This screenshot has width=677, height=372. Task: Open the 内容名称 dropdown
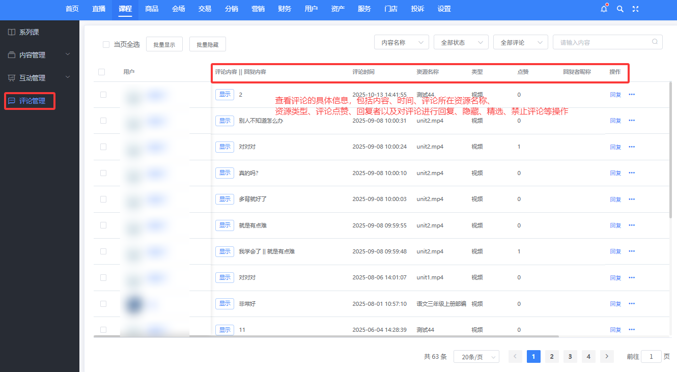pos(401,43)
